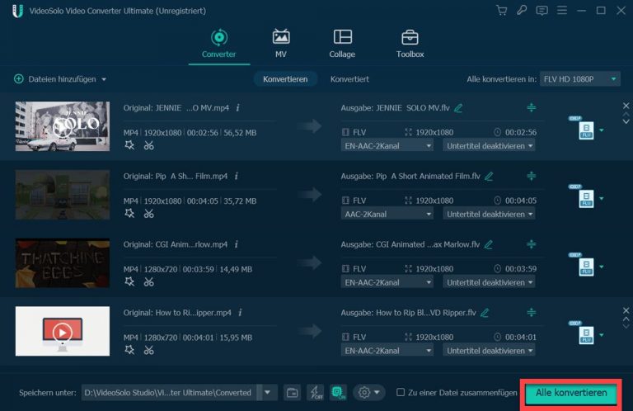Check Zu einer Datei zusammenfügen
The height and width of the screenshot is (411, 633).
coord(401,392)
